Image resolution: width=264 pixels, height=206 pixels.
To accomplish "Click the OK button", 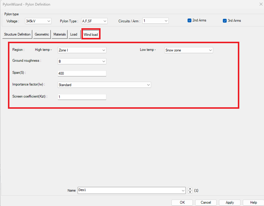I will pyautogui.click(x=182, y=202).
